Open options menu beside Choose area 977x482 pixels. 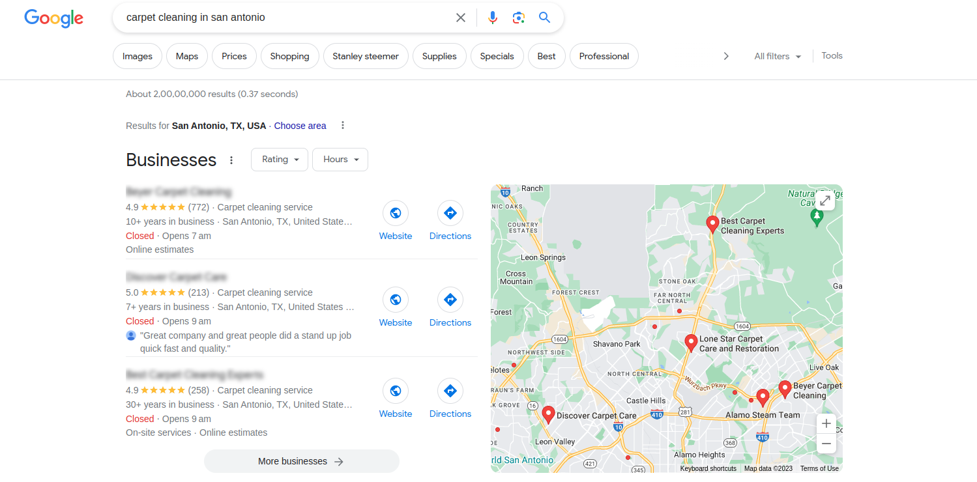343,126
